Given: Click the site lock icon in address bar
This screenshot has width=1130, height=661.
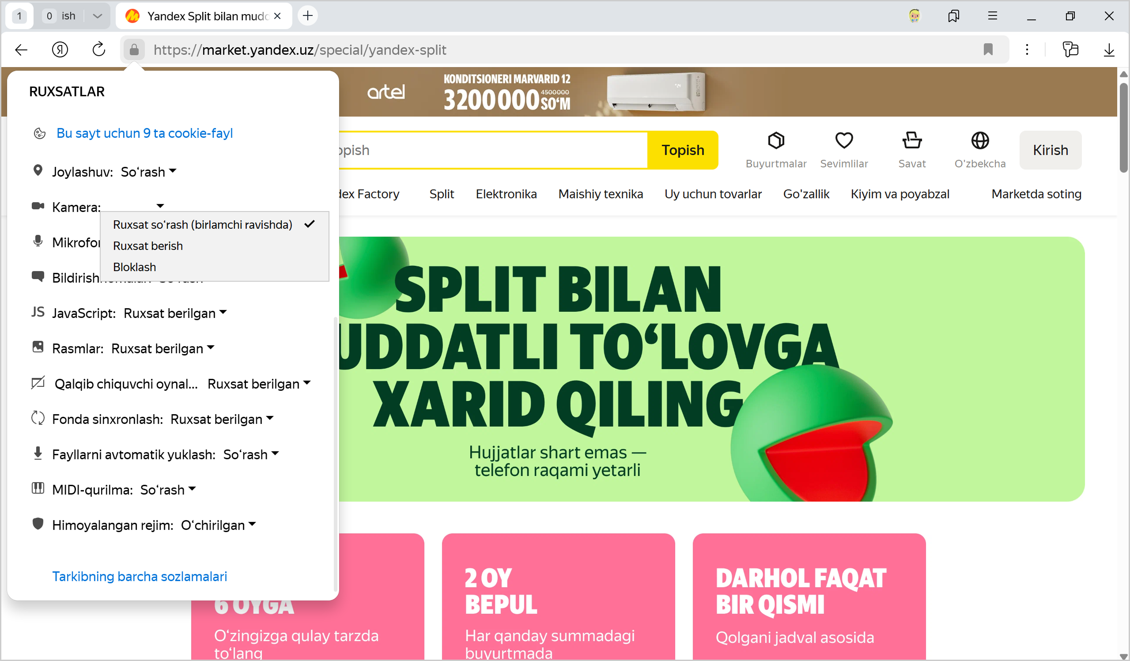Looking at the screenshot, I should pos(134,49).
